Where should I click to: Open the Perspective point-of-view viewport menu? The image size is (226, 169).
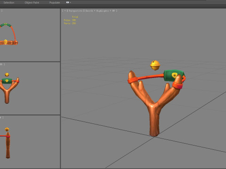(75, 11)
